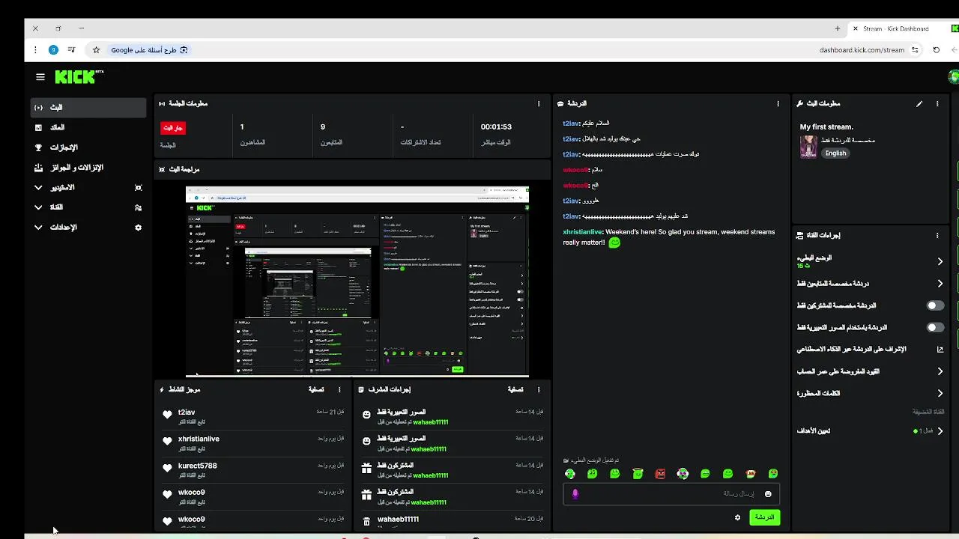
Task: Expand القيود المفروضة على عمر الحساب arrow
Action: click(x=940, y=371)
